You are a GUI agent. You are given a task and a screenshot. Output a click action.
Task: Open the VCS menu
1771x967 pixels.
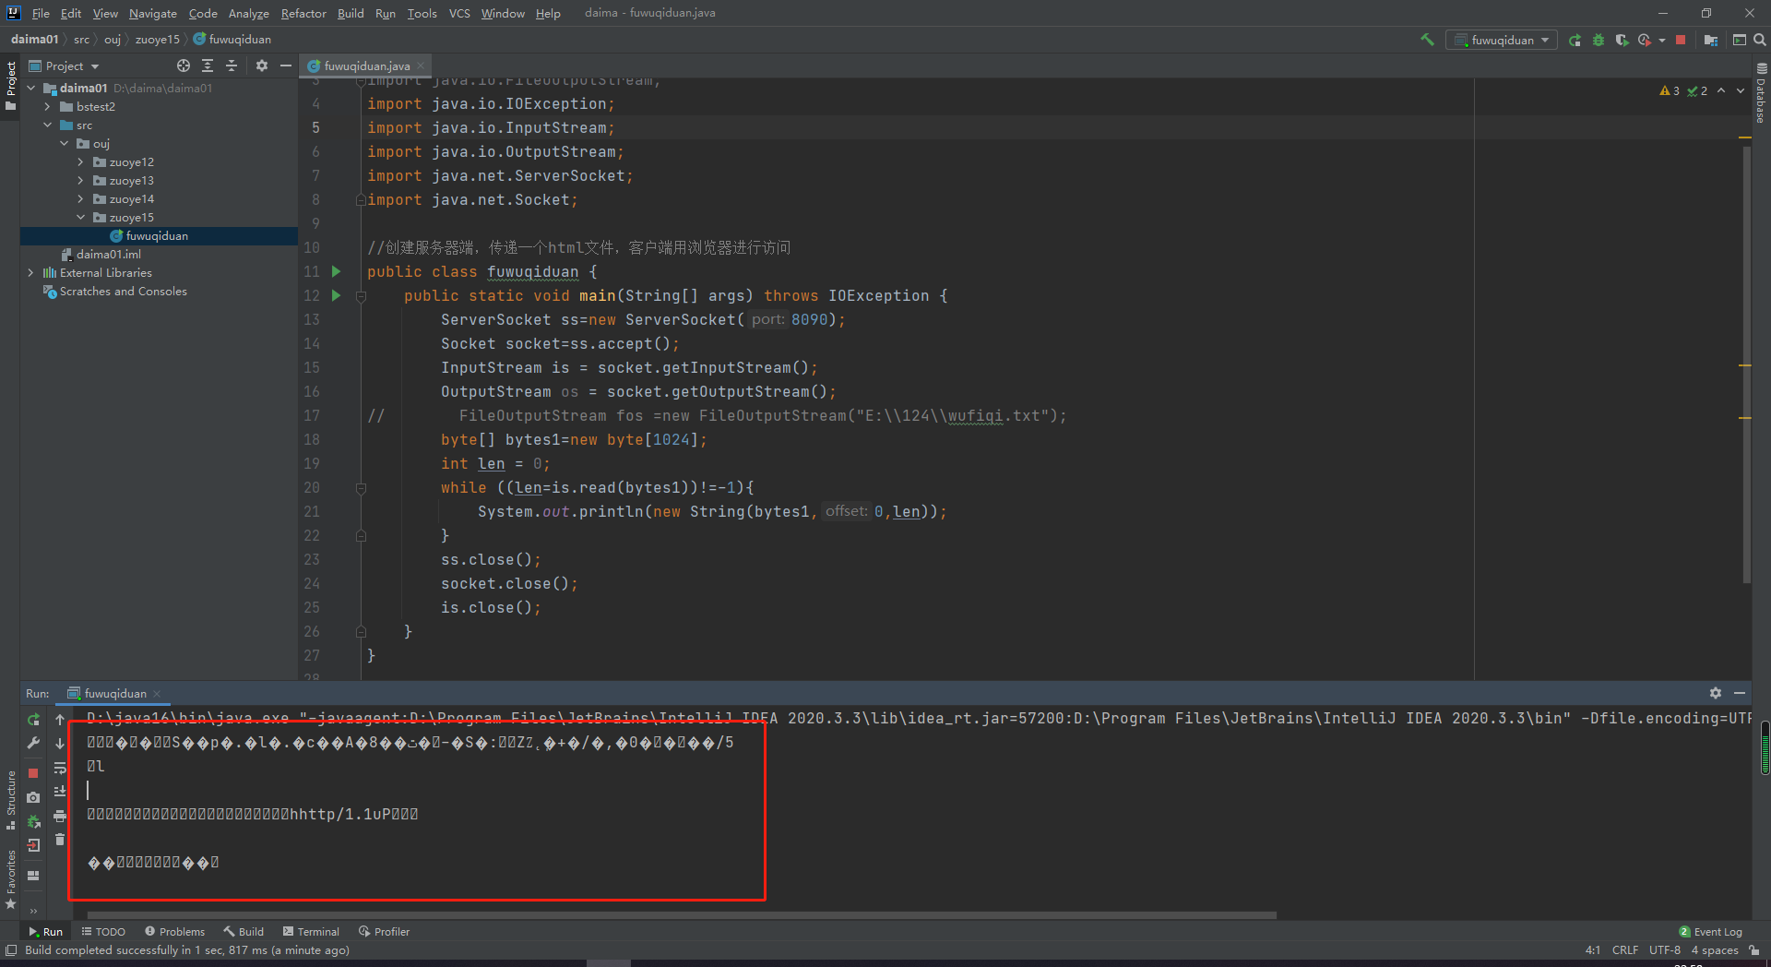[459, 13]
